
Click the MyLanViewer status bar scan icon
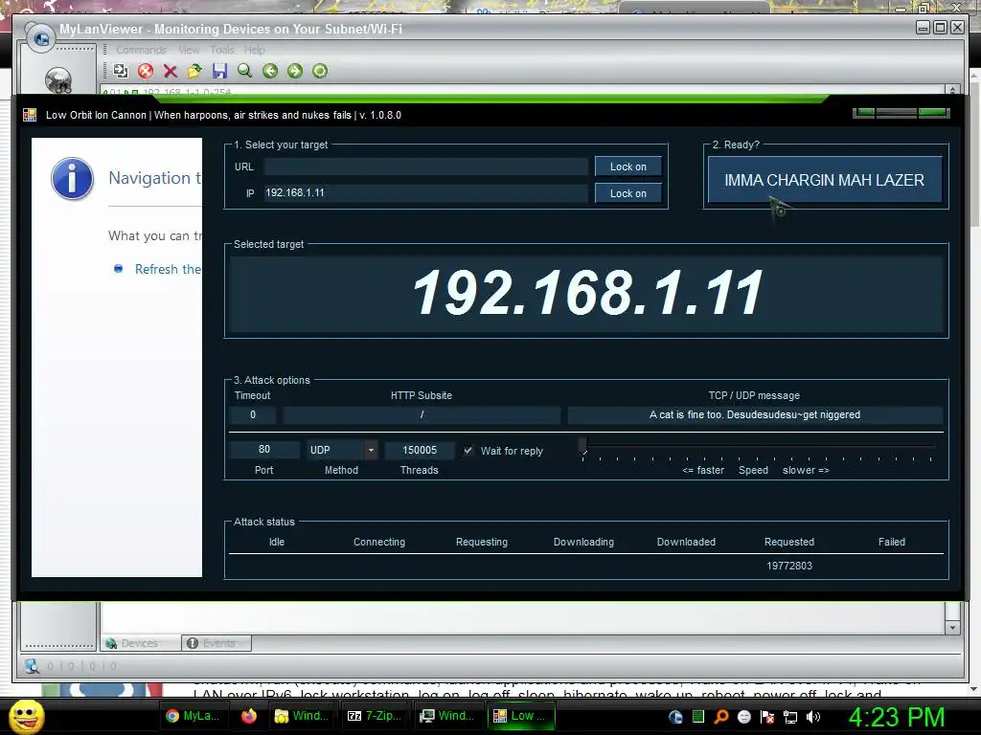point(32,666)
